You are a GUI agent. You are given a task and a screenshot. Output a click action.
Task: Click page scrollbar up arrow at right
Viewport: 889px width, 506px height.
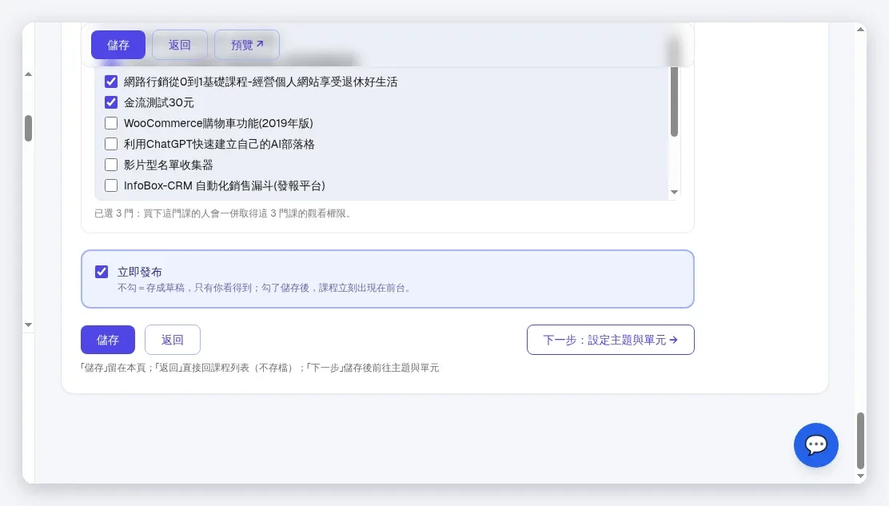tap(861, 30)
